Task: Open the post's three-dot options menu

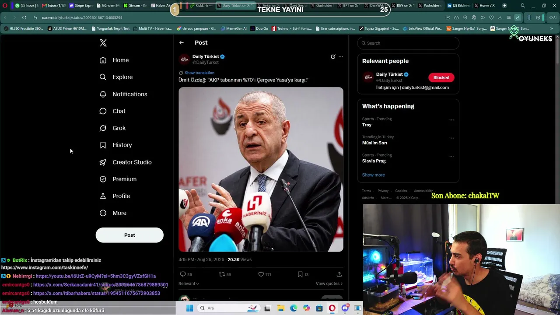Action: pyautogui.click(x=341, y=56)
